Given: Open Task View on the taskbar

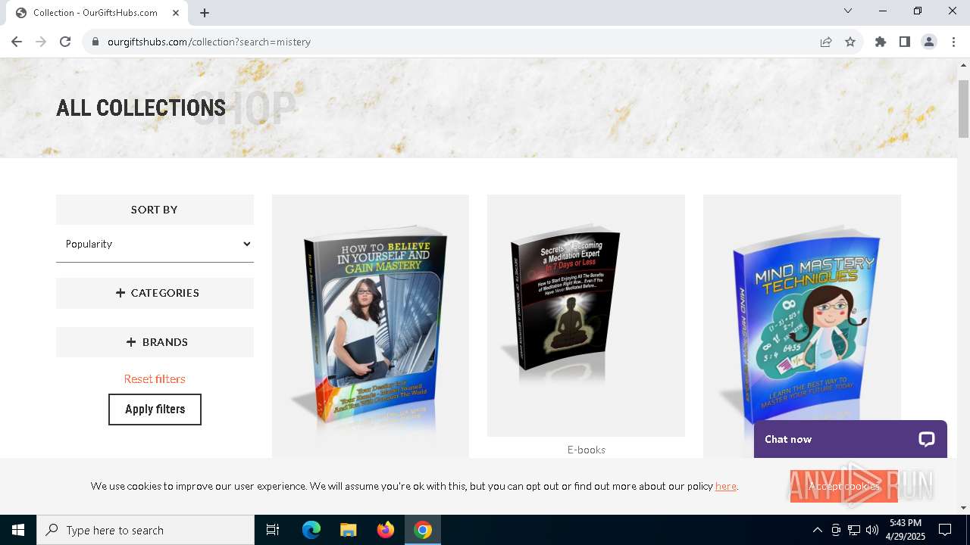Looking at the screenshot, I should 273,530.
